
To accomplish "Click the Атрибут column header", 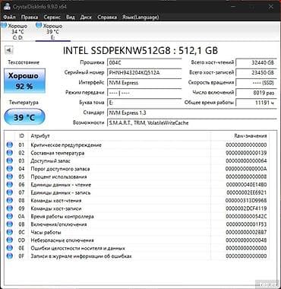I will point(119,136).
